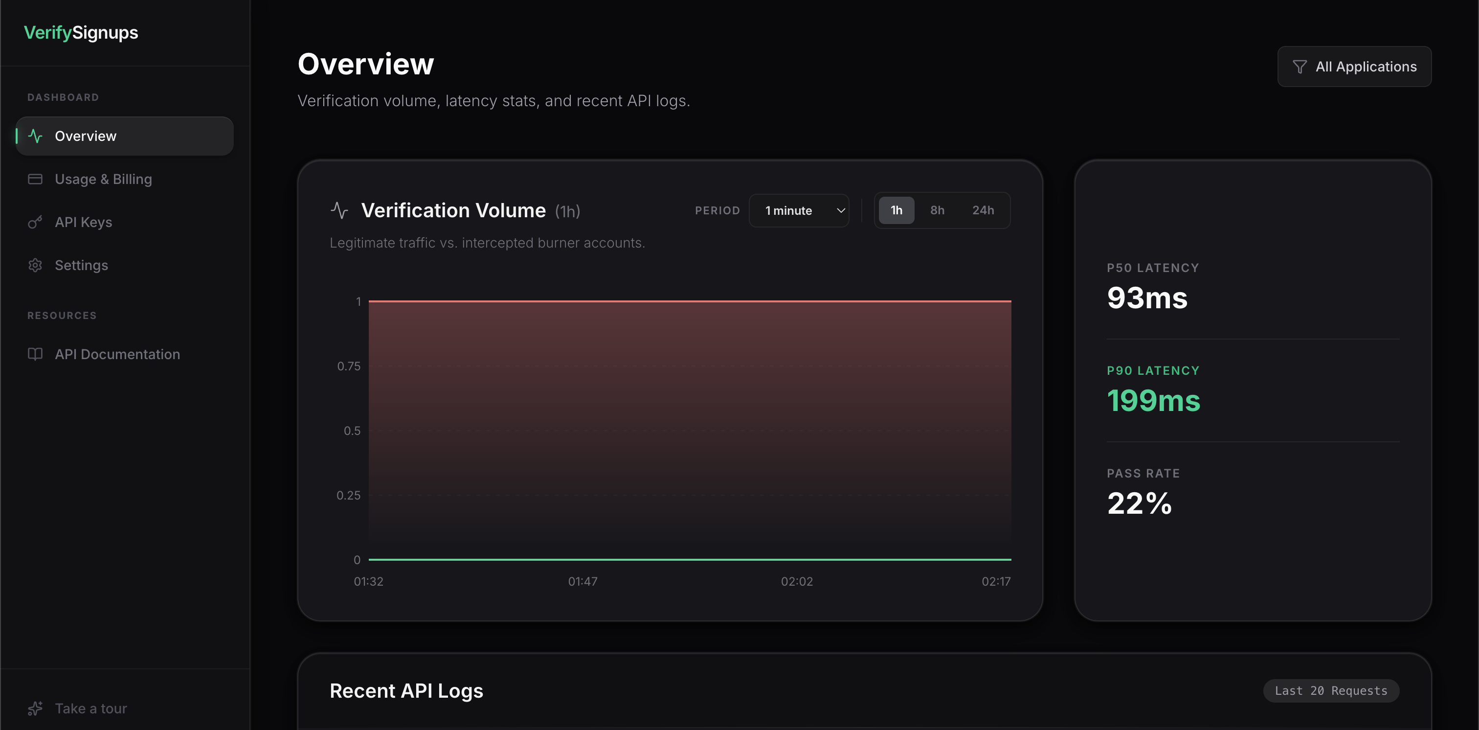Image resolution: width=1479 pixels, height=730 pixels.
Task: Click the Settings gear icon
Action: (36, 265)
